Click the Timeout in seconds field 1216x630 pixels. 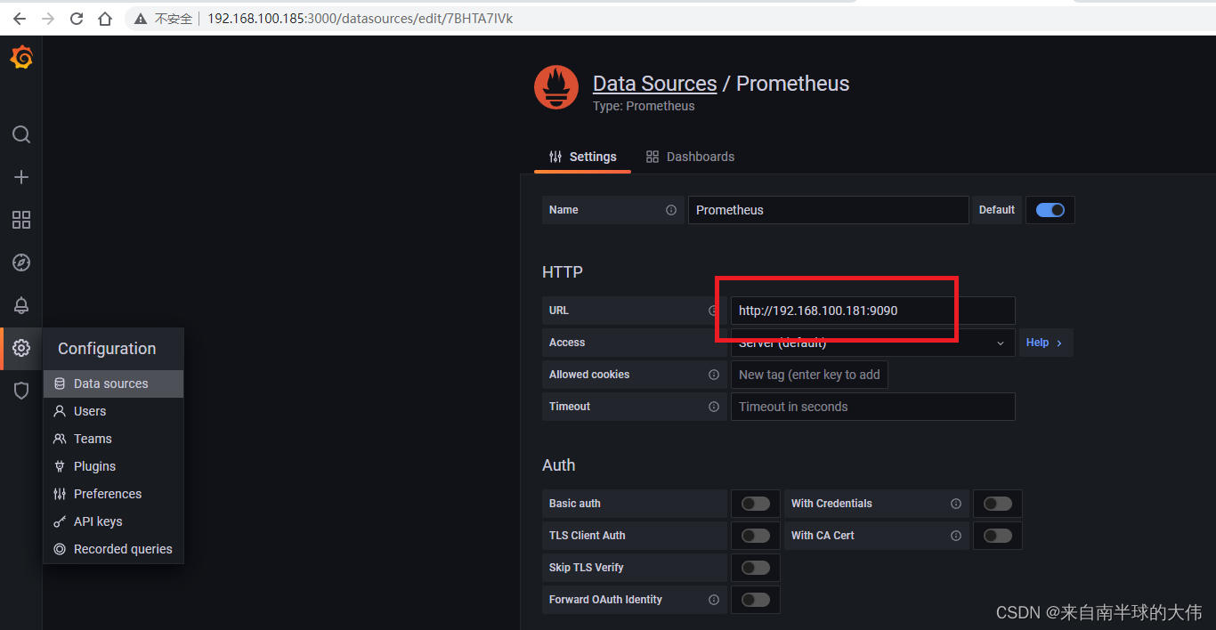872,407
